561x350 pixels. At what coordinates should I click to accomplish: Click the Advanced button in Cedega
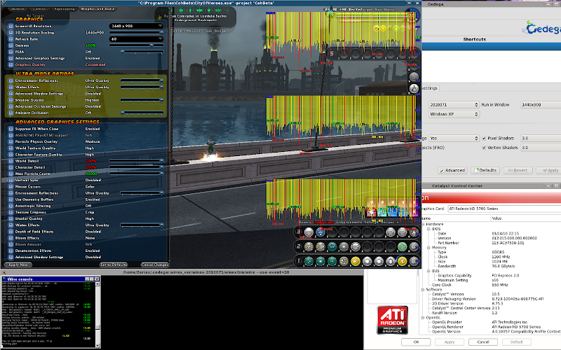452,170
